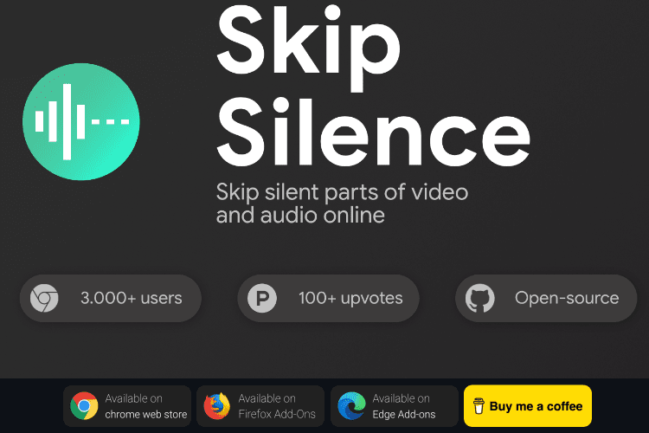Open the 3.000+ users badge

pyautogui.click(x=111, y=298)
